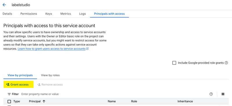Click the Type column header
Image resolution: width=232 pixels, height=106 pixels.
tap(17, 101)
